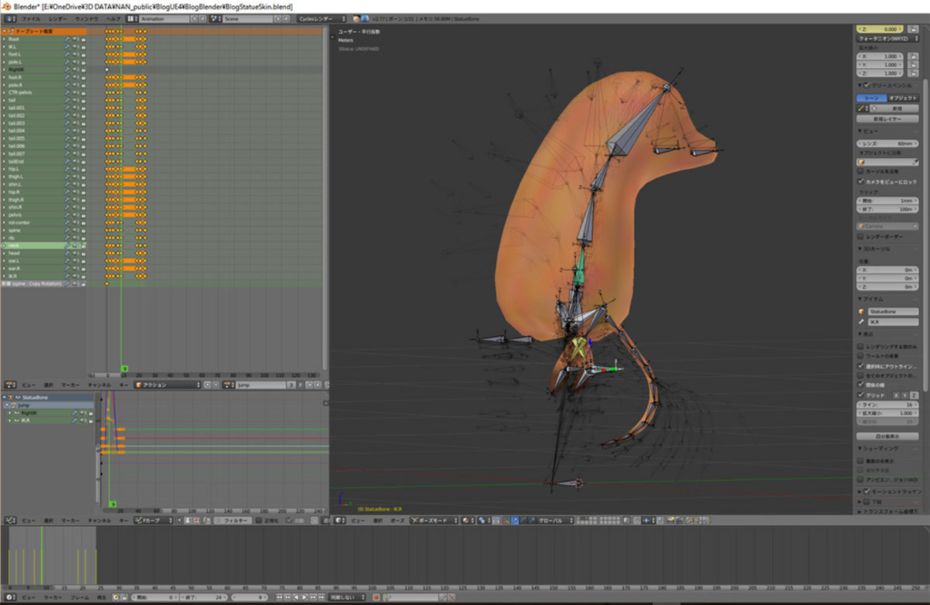Open the Cycles render engine dropdown
This screenshot has width=930, height=605.
321,19
